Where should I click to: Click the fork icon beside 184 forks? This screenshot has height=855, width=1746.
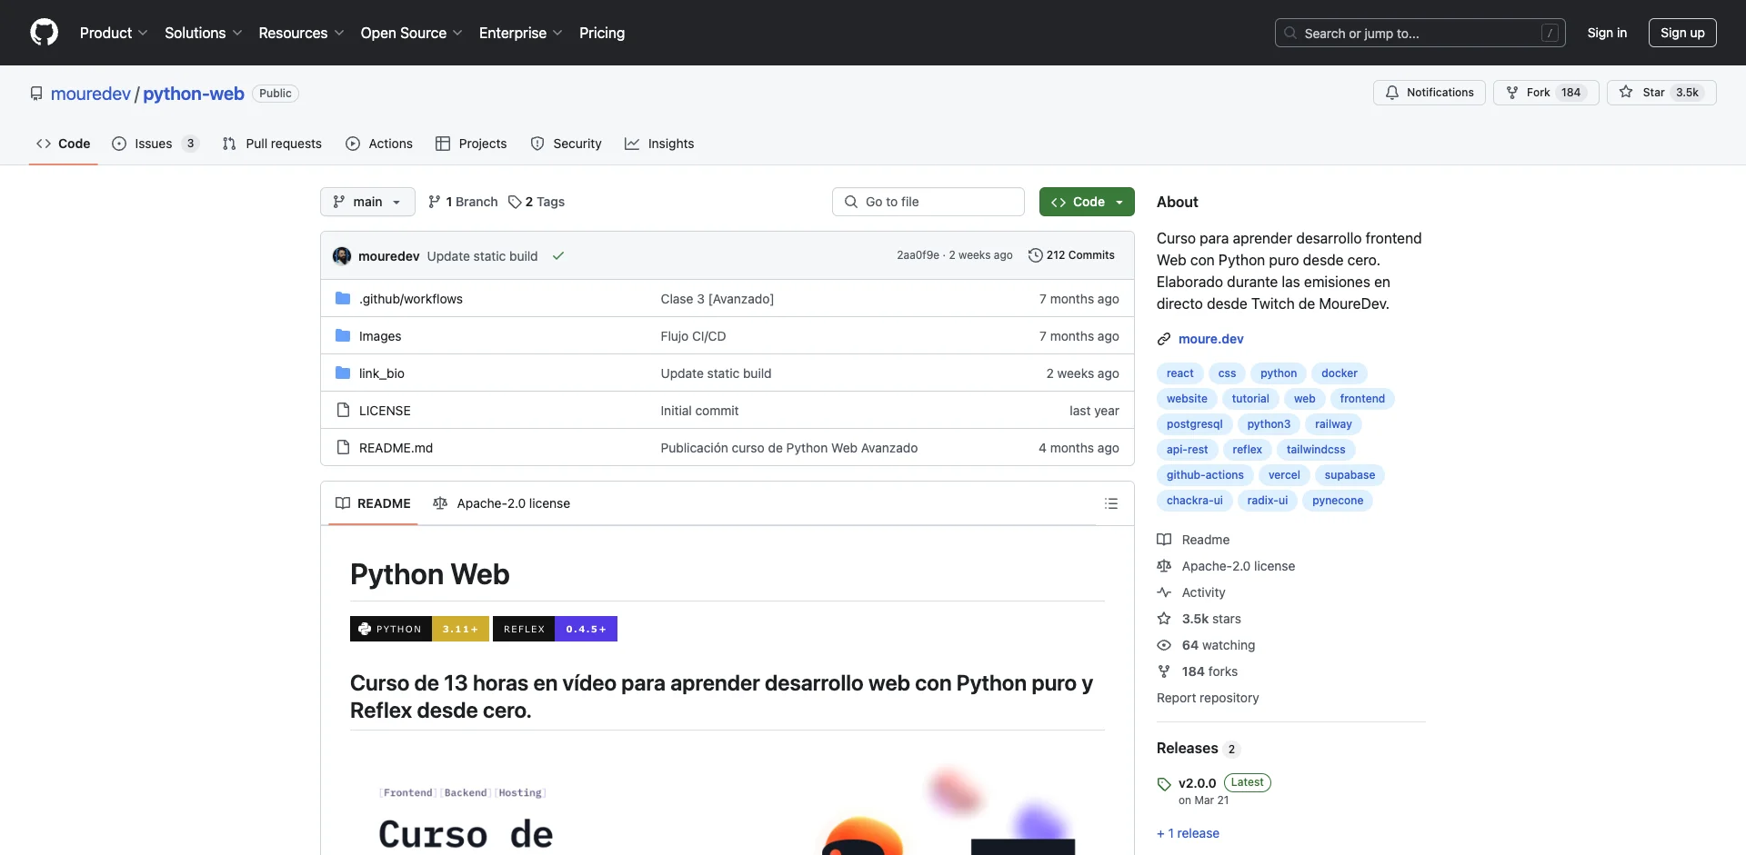[1164, 671]
